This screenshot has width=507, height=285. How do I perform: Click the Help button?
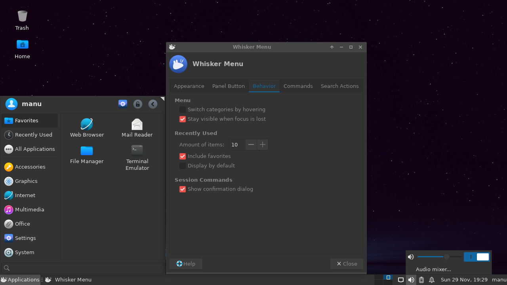(186, 264)
